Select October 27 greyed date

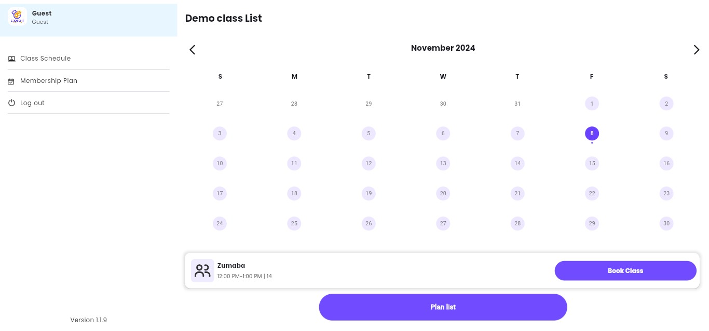point(220,104)
